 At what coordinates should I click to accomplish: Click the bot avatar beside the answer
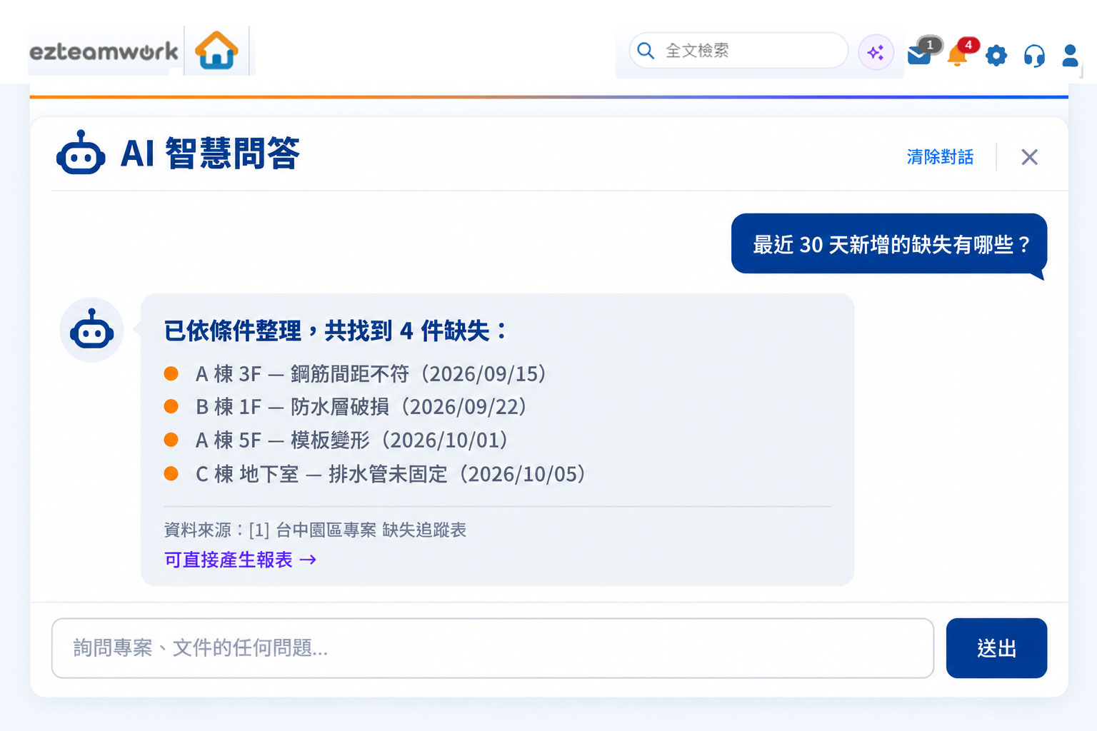91,330
